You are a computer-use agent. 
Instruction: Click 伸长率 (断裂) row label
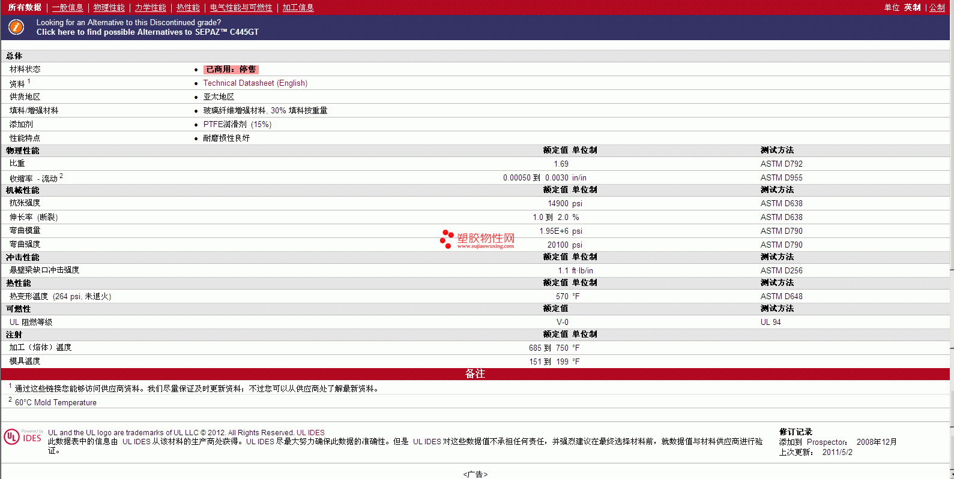coord(34,218)
